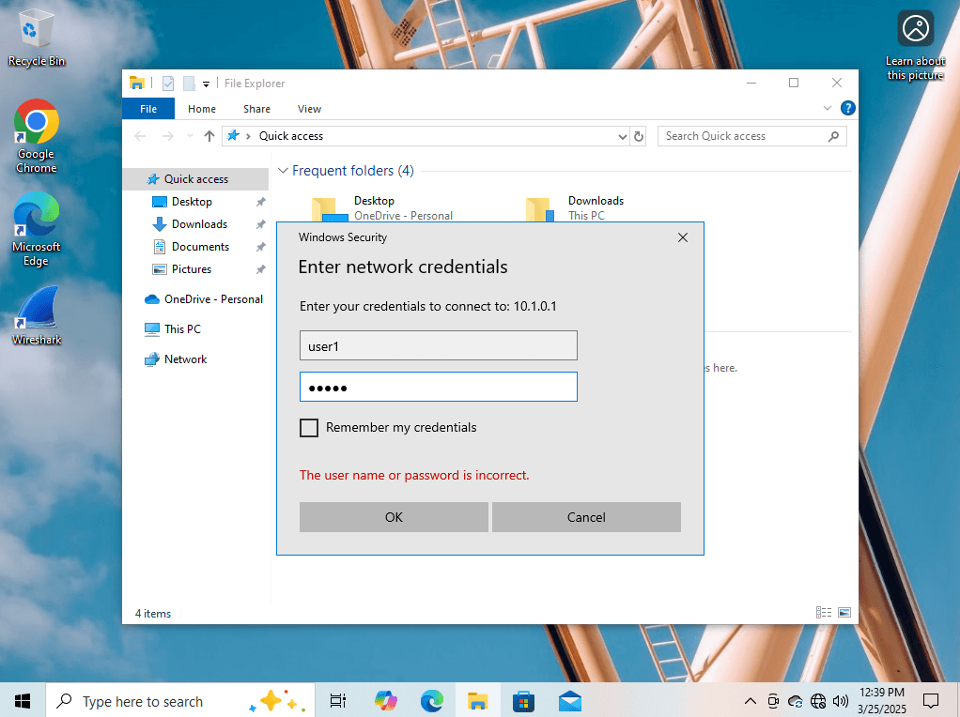Open Wireshark from the desktop
The height and width of the screenshot is (717, 960).
click(36, 317)
